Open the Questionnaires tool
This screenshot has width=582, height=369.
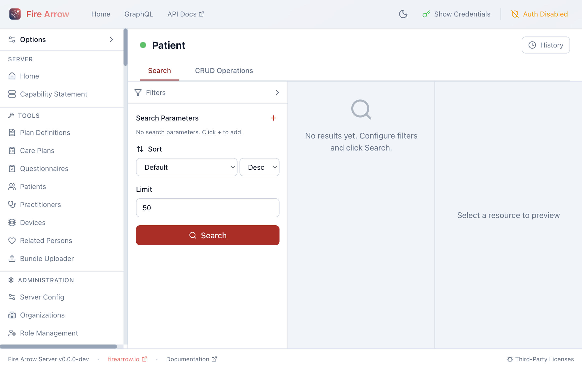tap(44, 168)
